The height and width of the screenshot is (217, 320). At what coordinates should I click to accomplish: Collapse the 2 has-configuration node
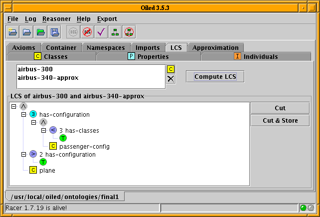(23, 154)
